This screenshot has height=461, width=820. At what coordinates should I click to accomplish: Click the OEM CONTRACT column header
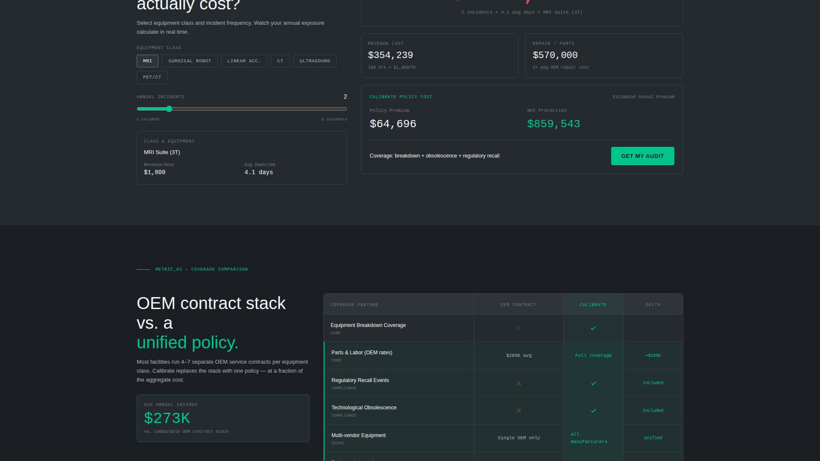[x=518, y=304]
